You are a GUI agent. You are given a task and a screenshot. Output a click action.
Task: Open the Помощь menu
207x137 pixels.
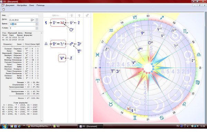(x=40, y=5)
